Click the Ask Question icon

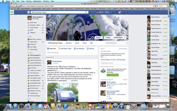coord(75,49)
